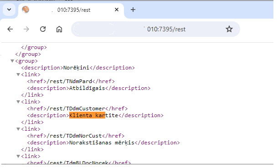The height and width of the screenshot is (168, 278).
Task: Collapse the link node for TNdmPard
Action: 18,75
